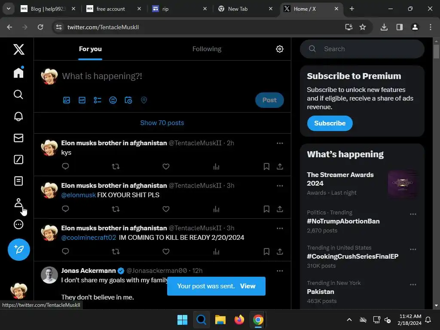Open more options for Pakistan trend
440x330 pixels.
pos(413,284)
